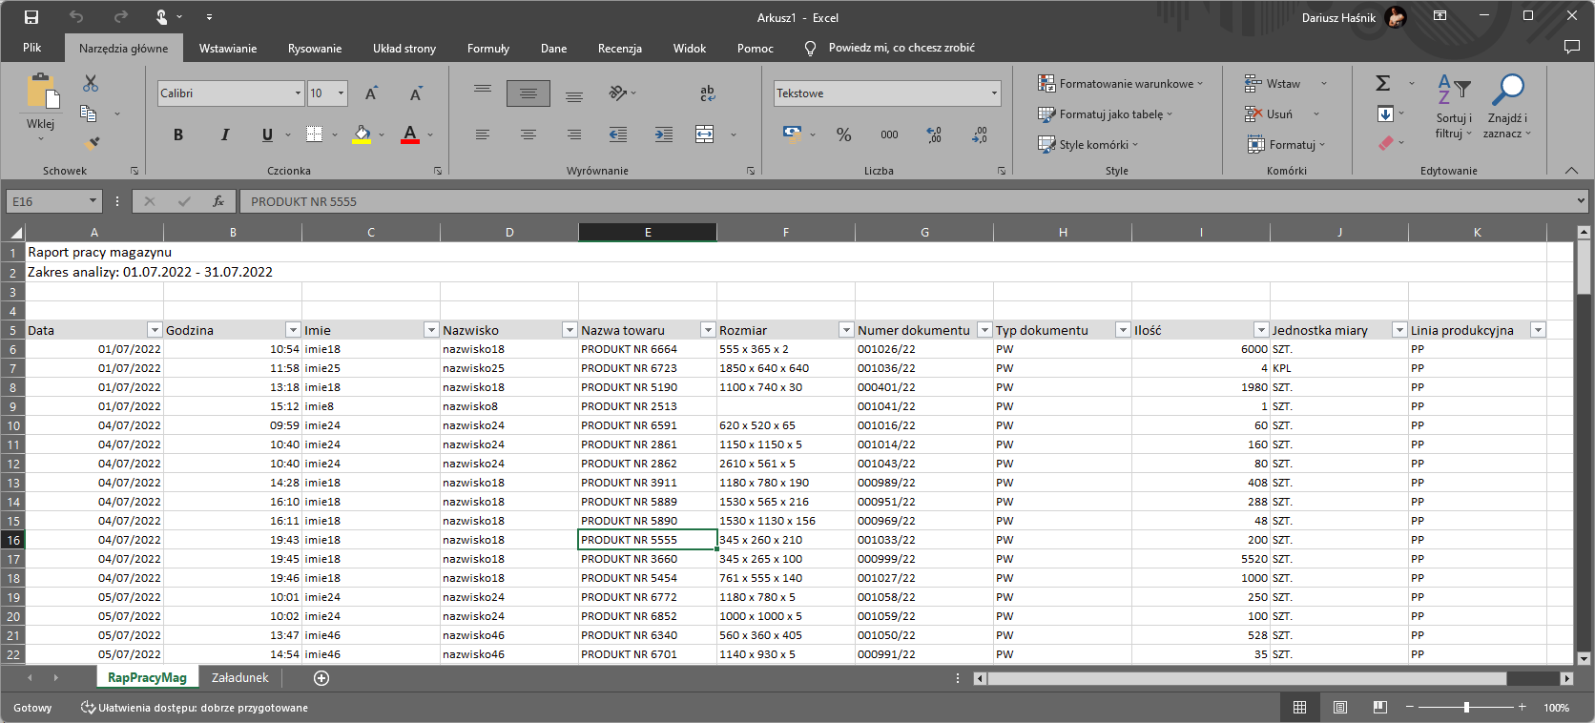Screen dimensions: 1595x723
Task: Toggle Bold formatting
Action: tap(178, 134)
